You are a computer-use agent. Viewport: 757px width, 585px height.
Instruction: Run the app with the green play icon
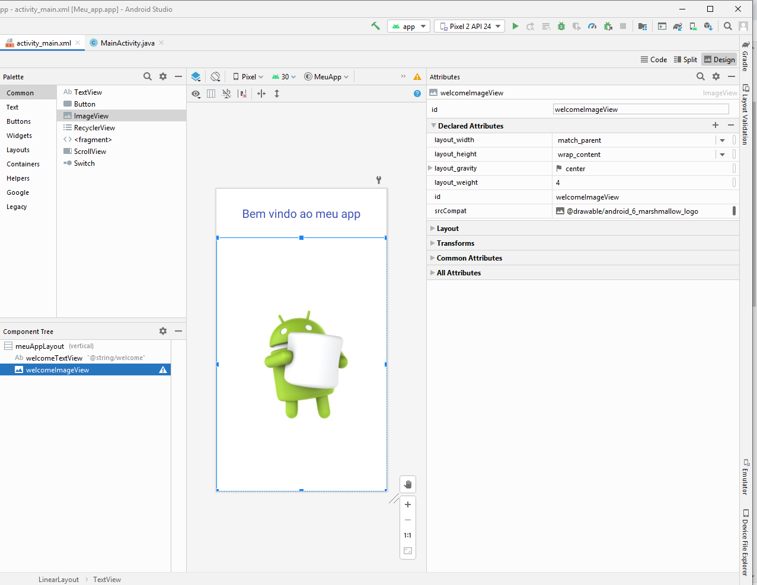point(515,26)
